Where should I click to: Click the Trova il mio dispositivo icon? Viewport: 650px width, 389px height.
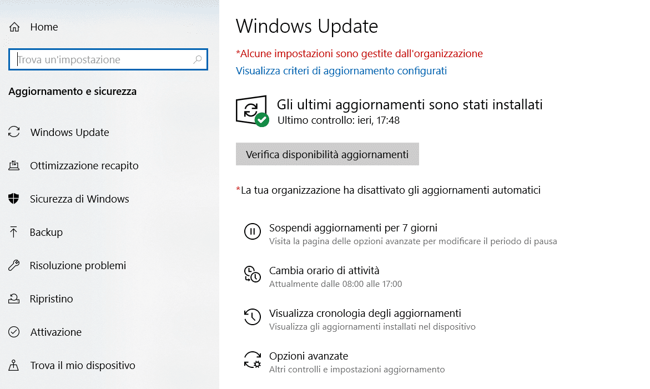coord(14,365)
